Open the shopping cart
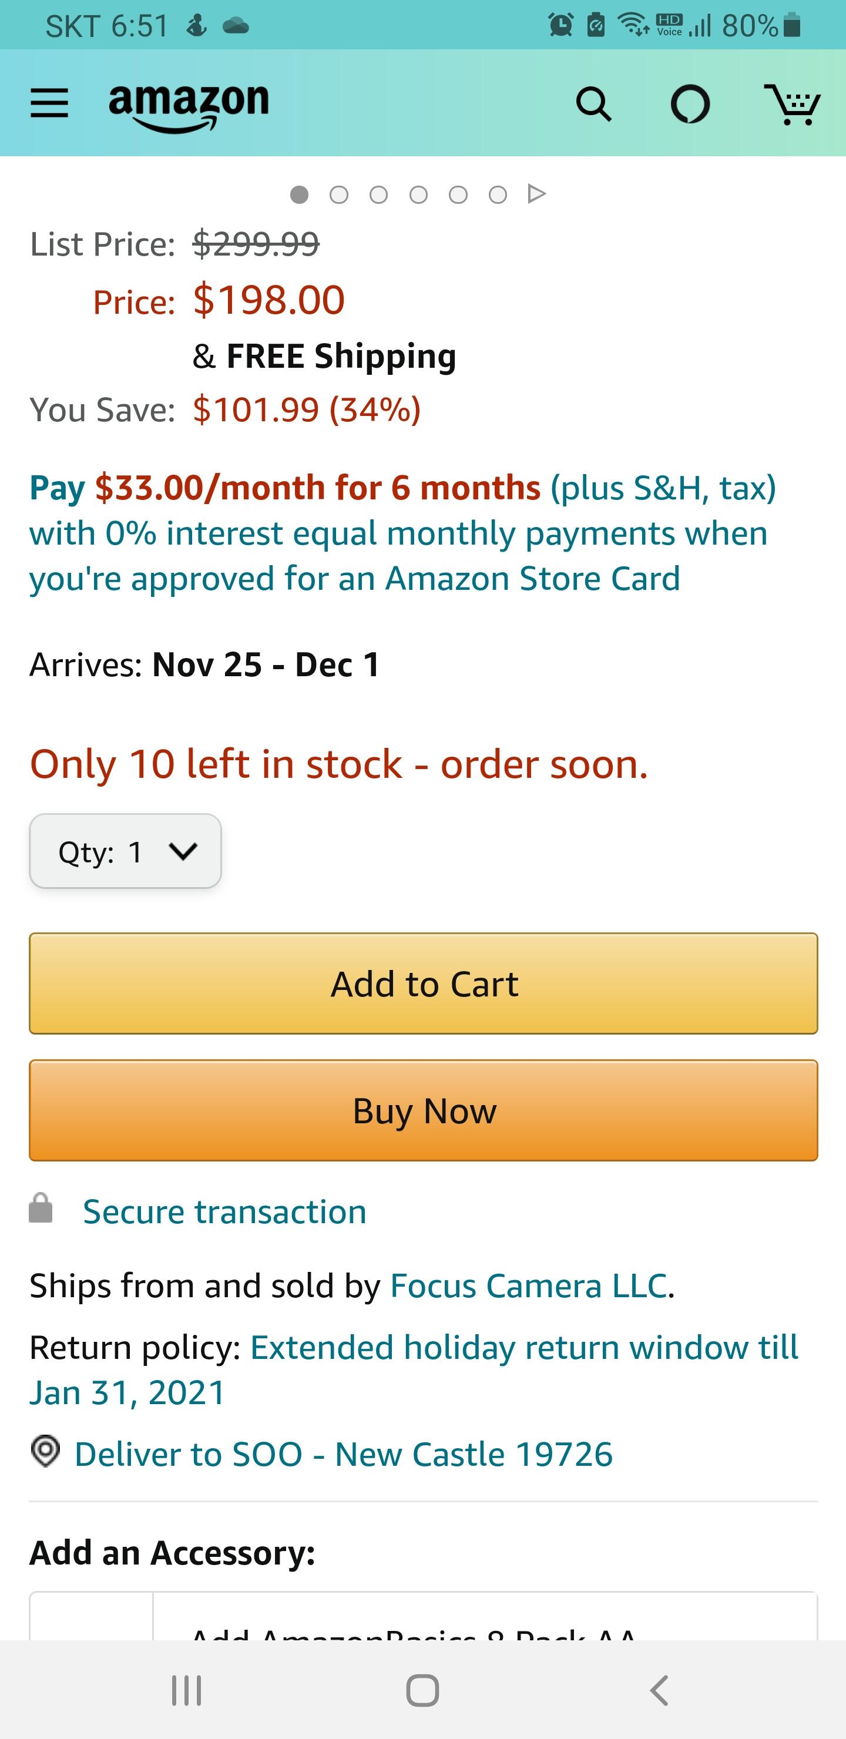This screenshot has height=1739, width=846. coord(791,105)
